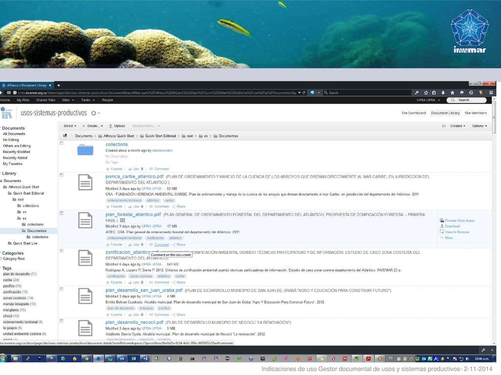Click the browser reload icon
501x375 pixels.
pyautogui.click(x=304, y=93)
